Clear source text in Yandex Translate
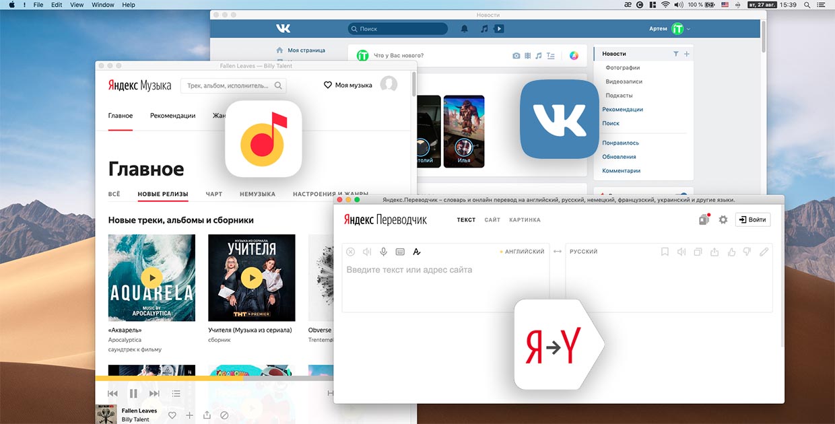The image size is (835, 424). 350,252
